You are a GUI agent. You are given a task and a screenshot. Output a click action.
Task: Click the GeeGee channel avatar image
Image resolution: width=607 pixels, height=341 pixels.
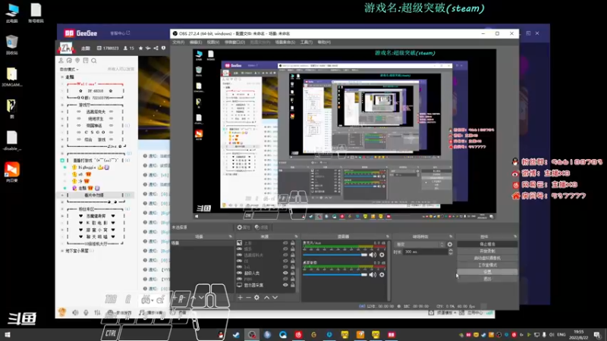66,48
